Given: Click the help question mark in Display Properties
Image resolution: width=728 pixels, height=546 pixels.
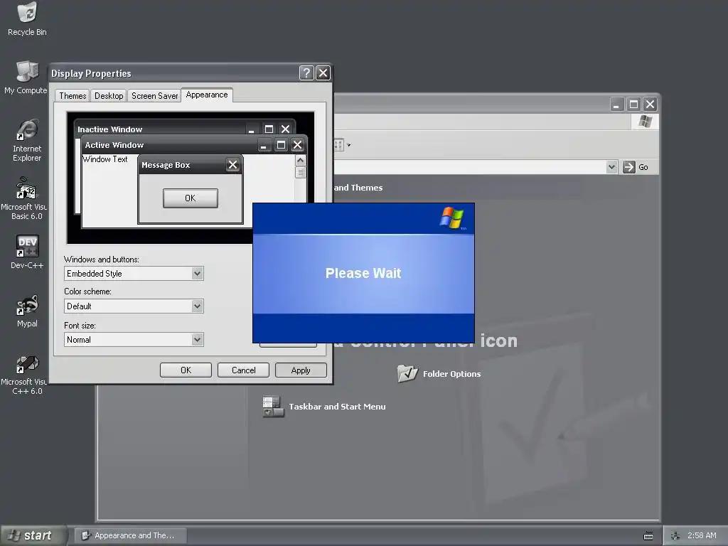Looking at the screenshot, I should tap(306, 73).
